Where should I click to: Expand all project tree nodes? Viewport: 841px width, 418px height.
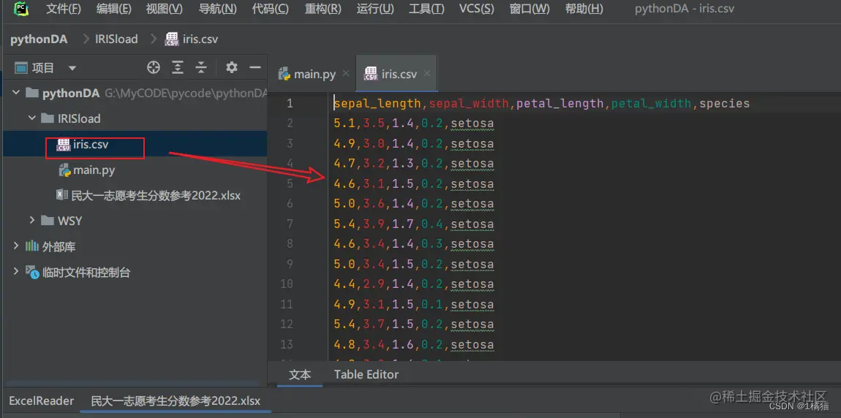178,67
